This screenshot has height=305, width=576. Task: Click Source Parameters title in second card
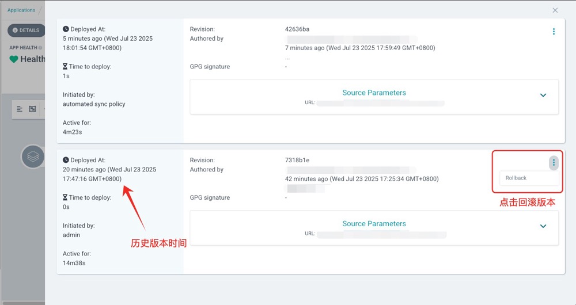374,224
